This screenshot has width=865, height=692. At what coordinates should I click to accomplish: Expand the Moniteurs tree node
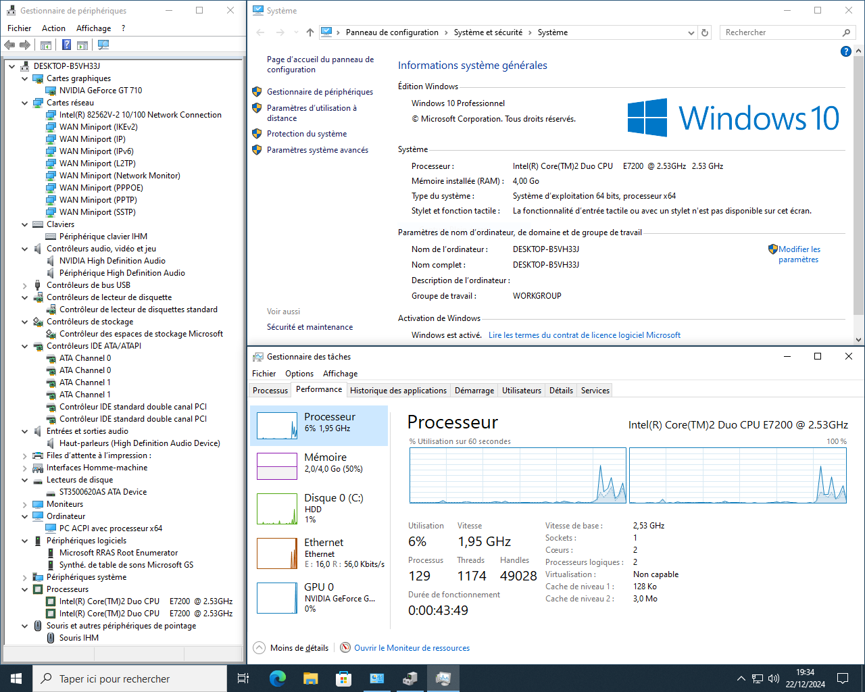(x=25, y=504)
